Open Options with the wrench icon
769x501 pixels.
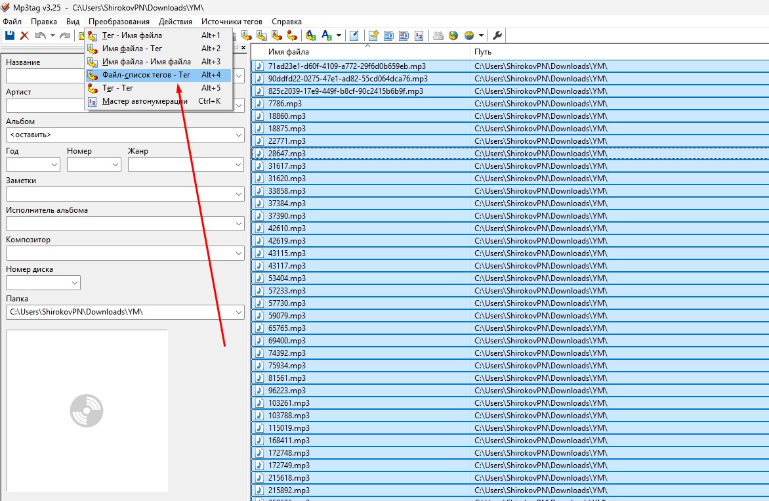(x=497, y=35)
